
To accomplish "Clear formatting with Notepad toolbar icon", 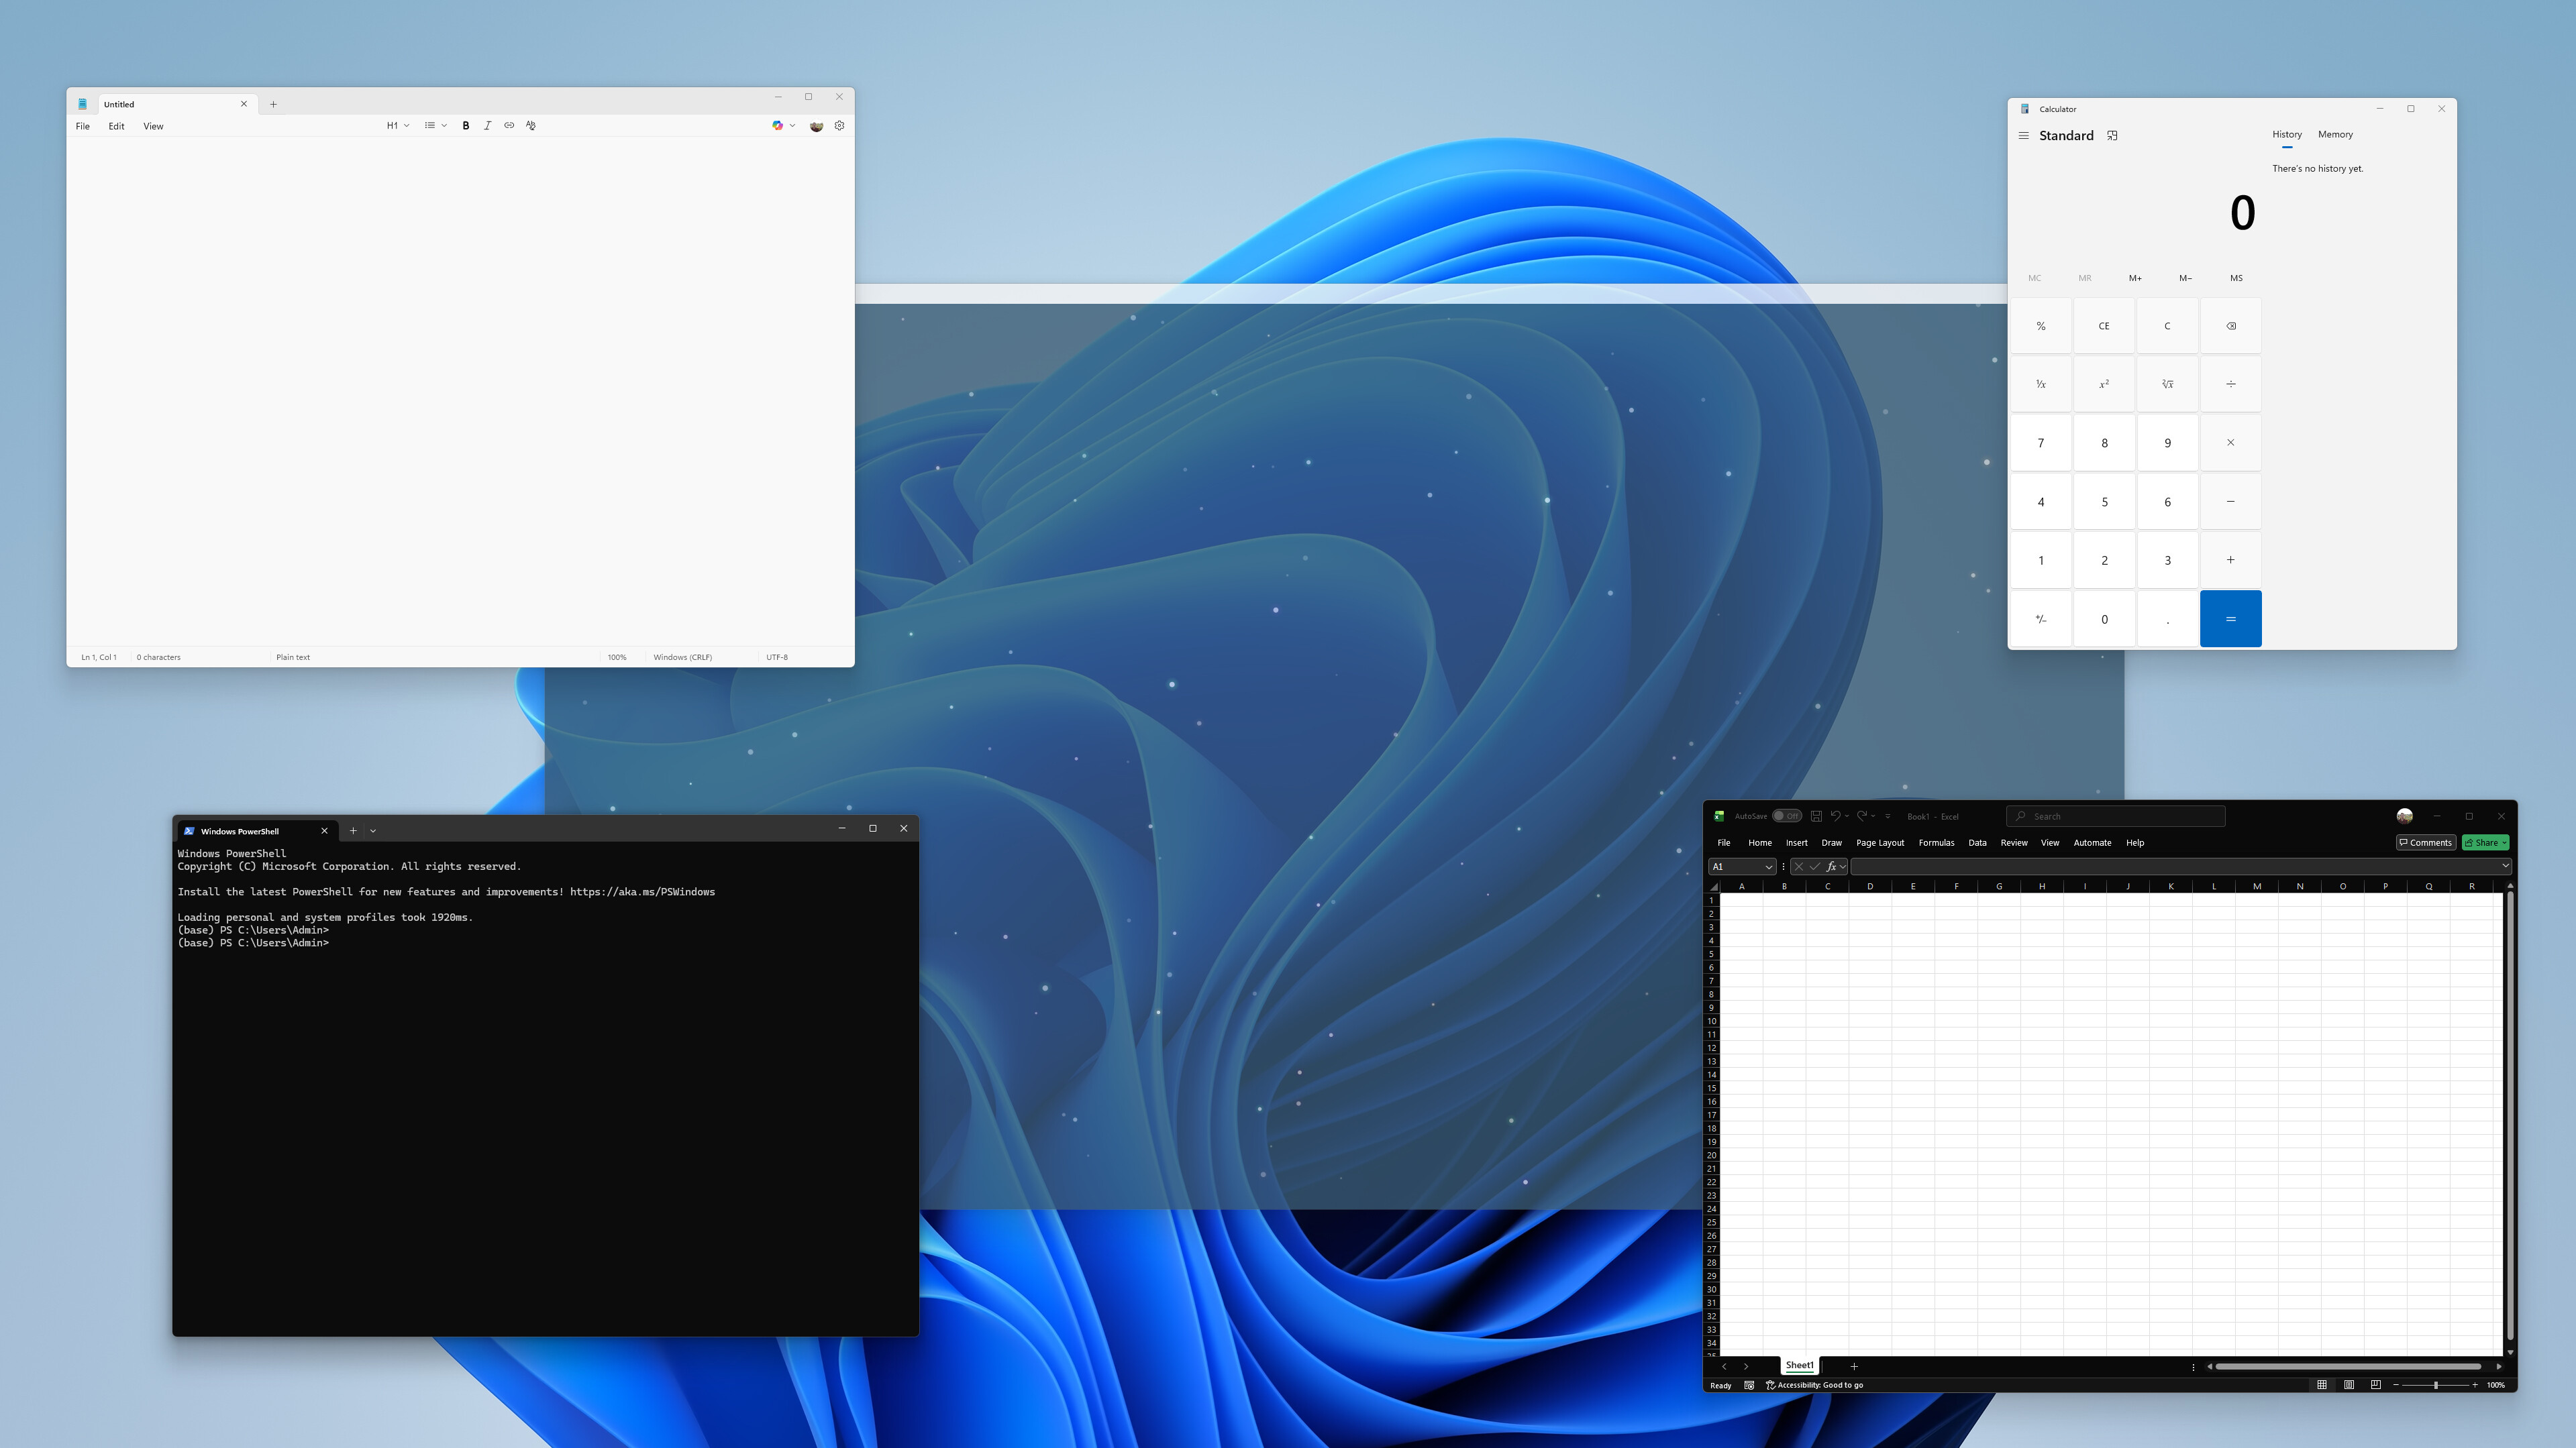I will [530, 125].
